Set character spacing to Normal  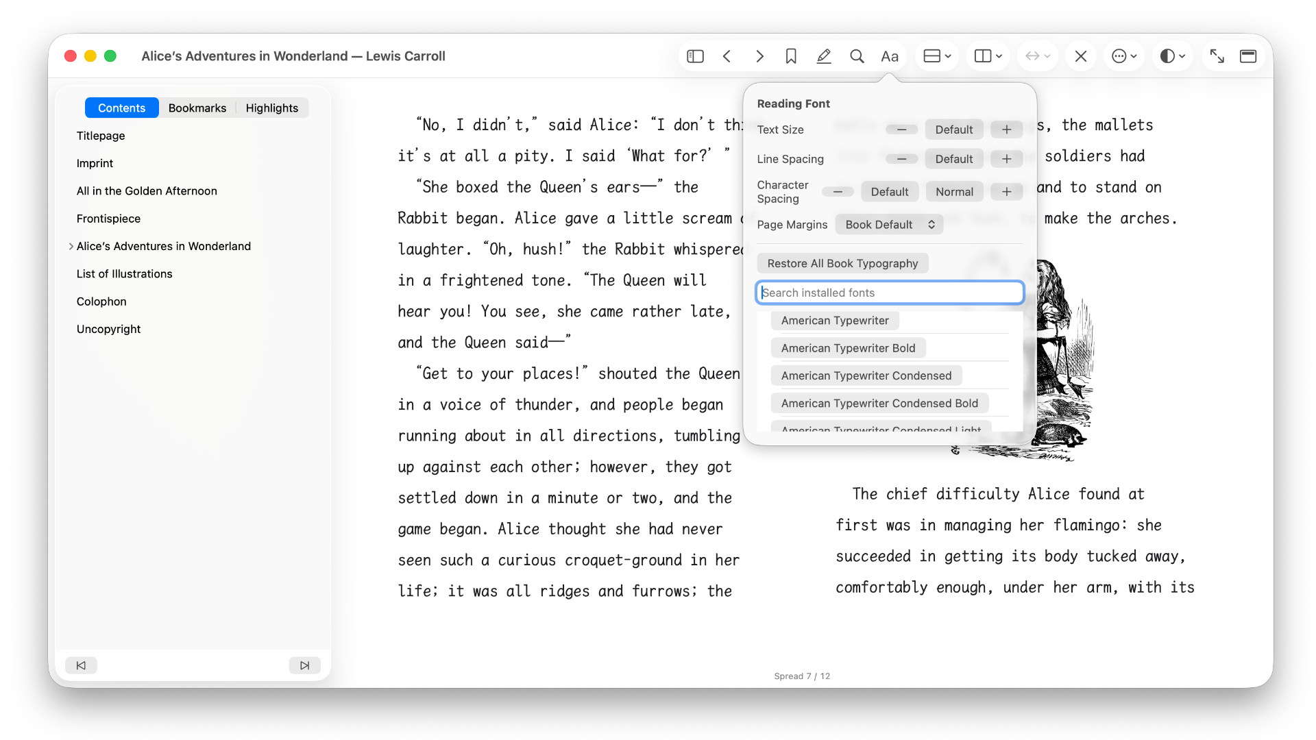click(955, 192)
